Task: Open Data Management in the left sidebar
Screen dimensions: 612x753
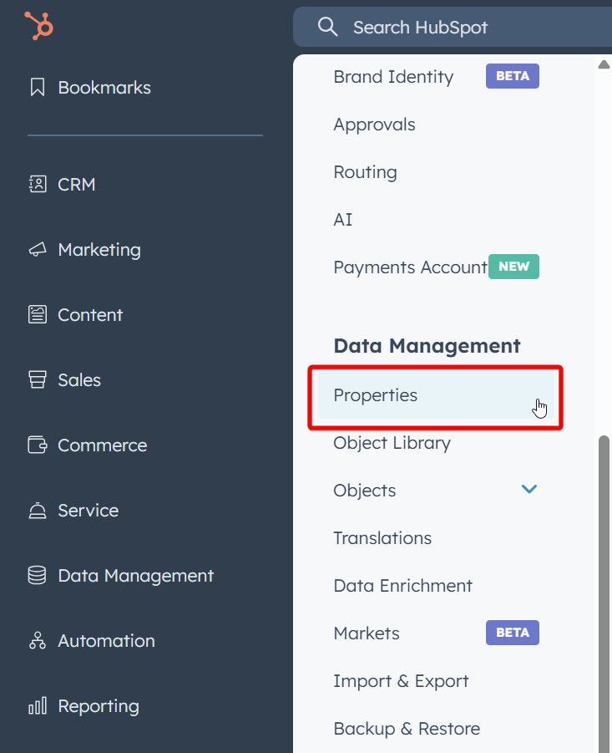Action: point(136,575)
